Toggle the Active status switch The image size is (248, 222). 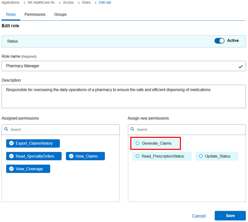point(219,41)
